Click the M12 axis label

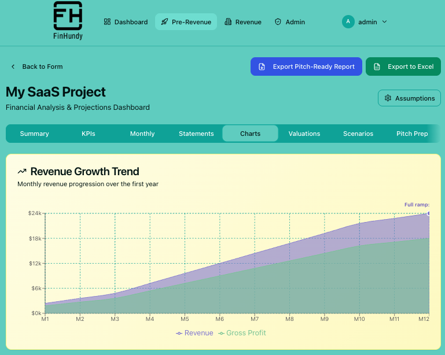click(424, 319)
